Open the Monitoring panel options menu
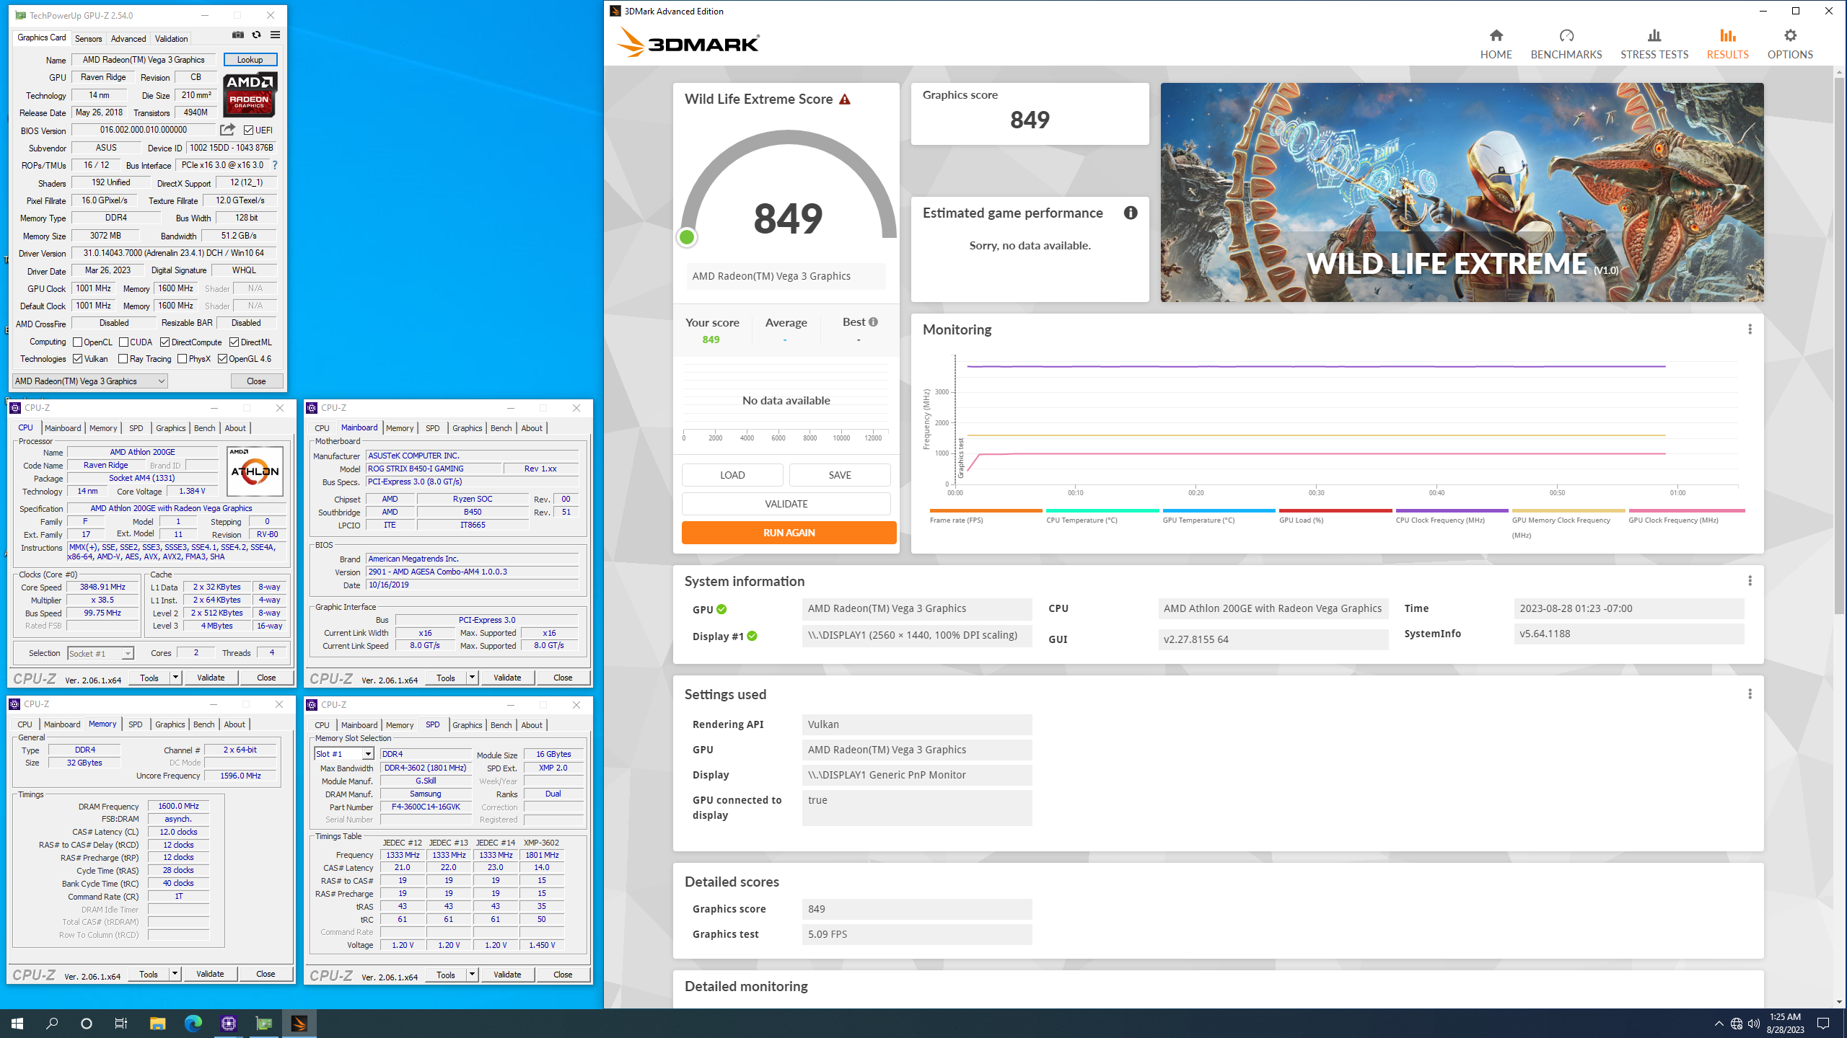 pyautogui.click(x=1750, y=329)
